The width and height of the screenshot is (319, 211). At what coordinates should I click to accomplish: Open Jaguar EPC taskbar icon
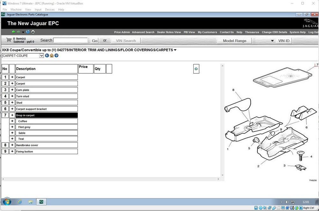41,202
